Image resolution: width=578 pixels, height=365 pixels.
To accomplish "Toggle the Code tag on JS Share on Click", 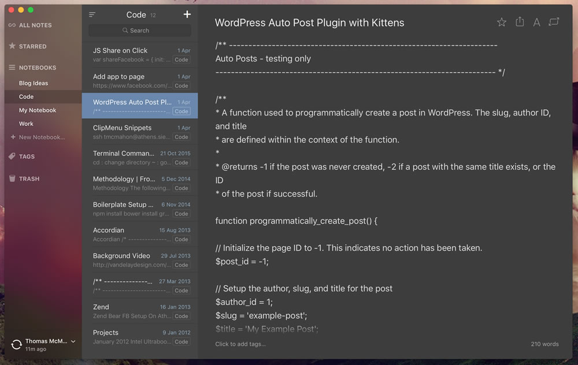I will tap(181, 59).
